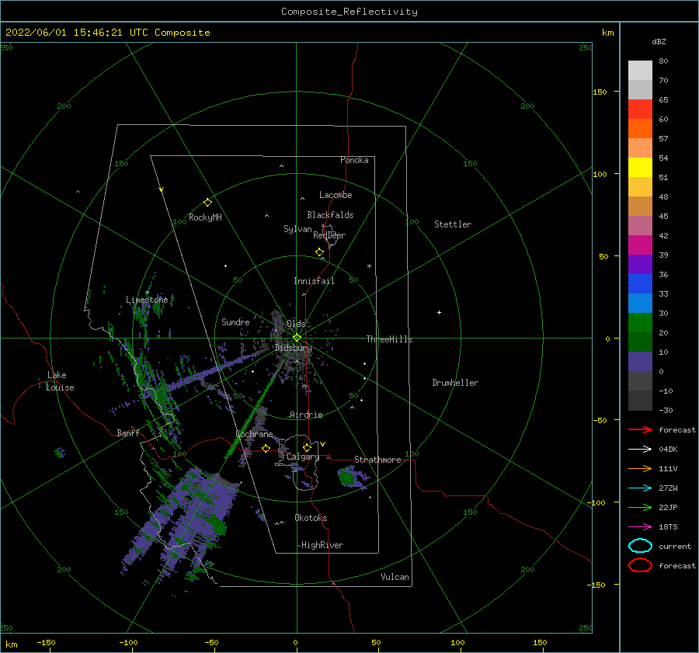The image size is (699, 653).
Task: Click the Stettler town label
Action: (453, 224)
